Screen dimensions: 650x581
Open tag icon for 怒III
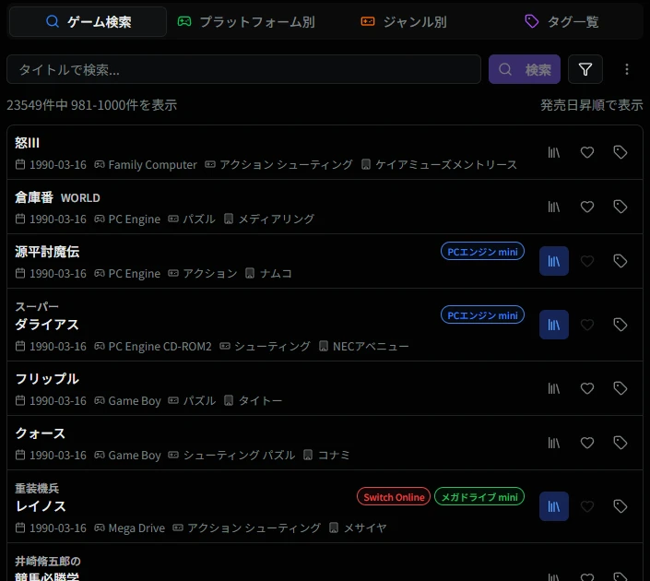pyautogui.click(x=620, y=152)
